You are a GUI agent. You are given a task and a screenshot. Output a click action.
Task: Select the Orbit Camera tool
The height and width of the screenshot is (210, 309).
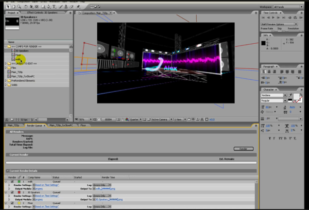pyautogui.click(x=31, y=7)
